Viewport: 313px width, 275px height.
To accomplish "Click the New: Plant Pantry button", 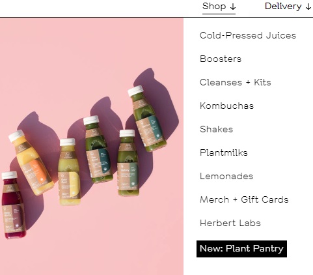I will [241, 249].
